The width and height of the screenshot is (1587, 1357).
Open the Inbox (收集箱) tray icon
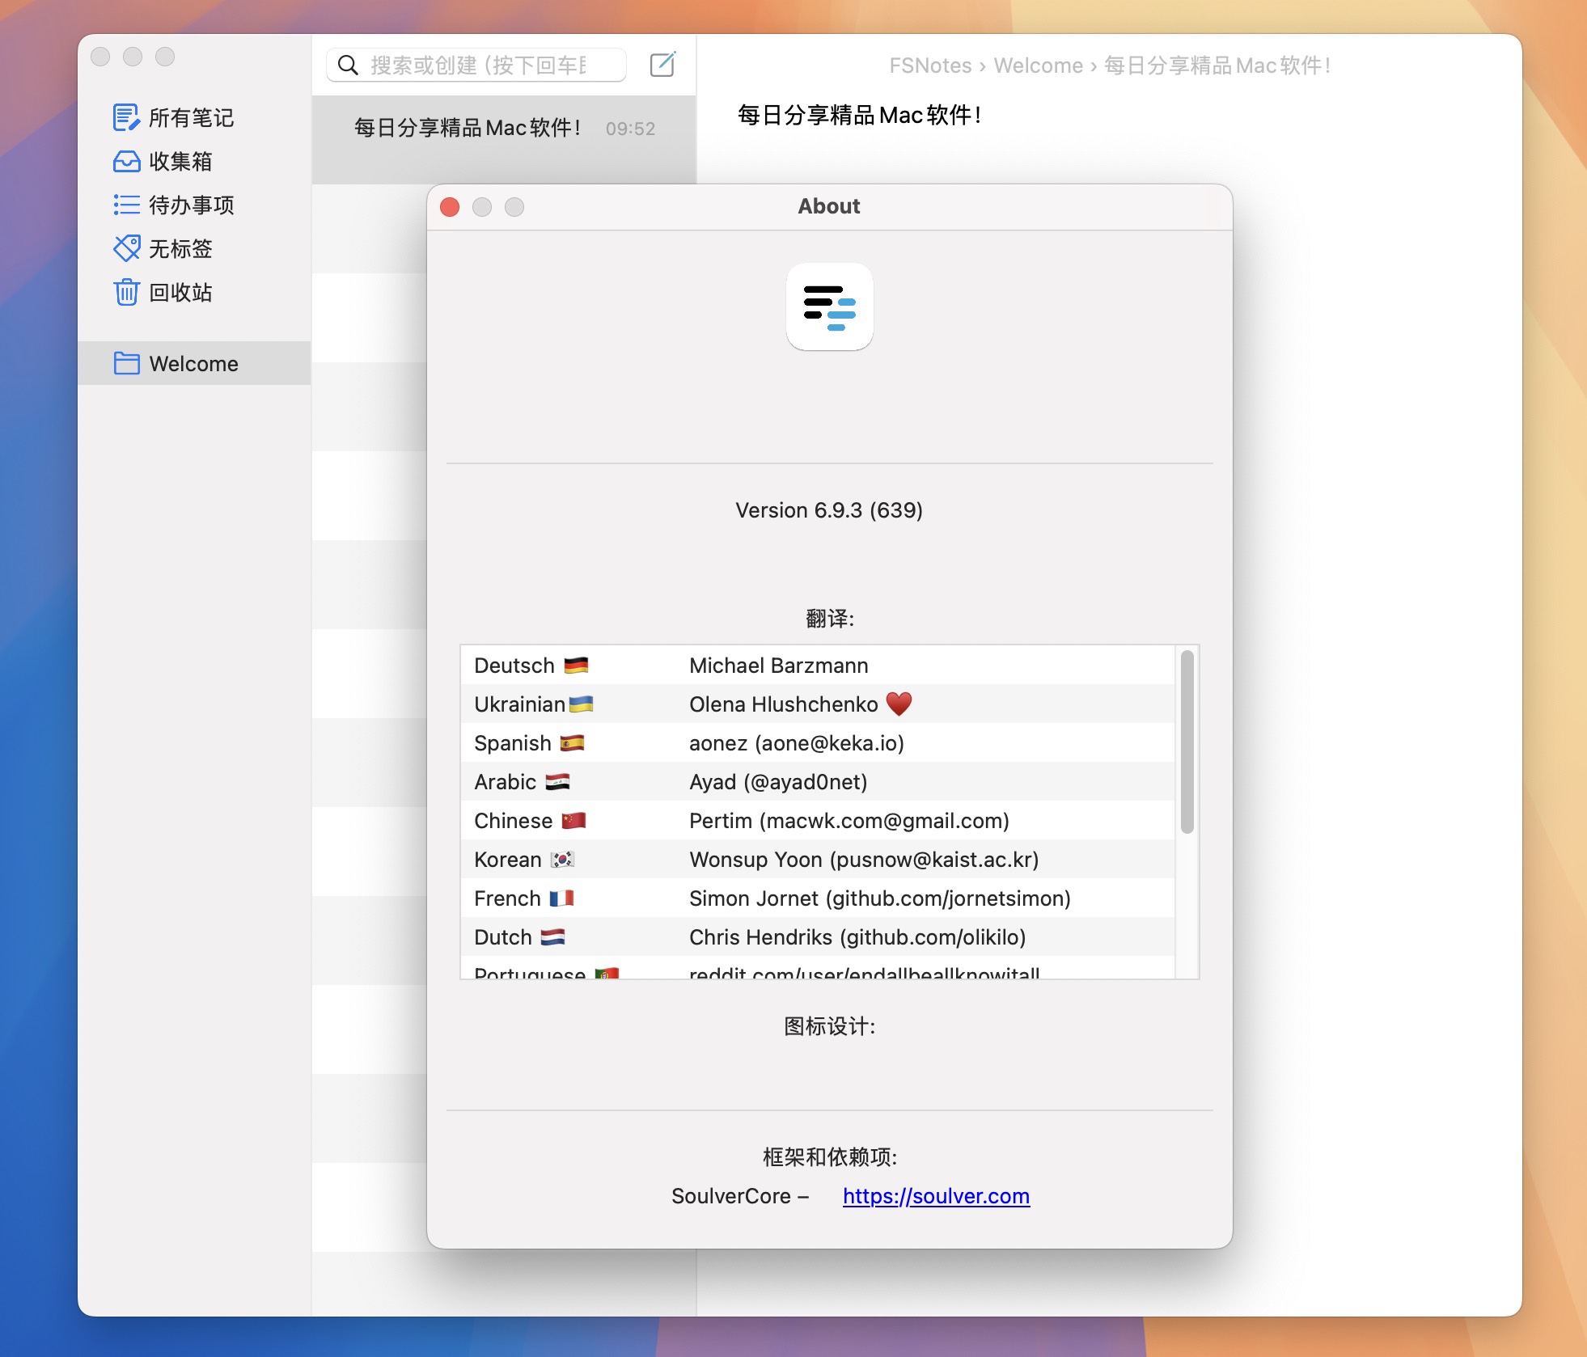[126, 162]
